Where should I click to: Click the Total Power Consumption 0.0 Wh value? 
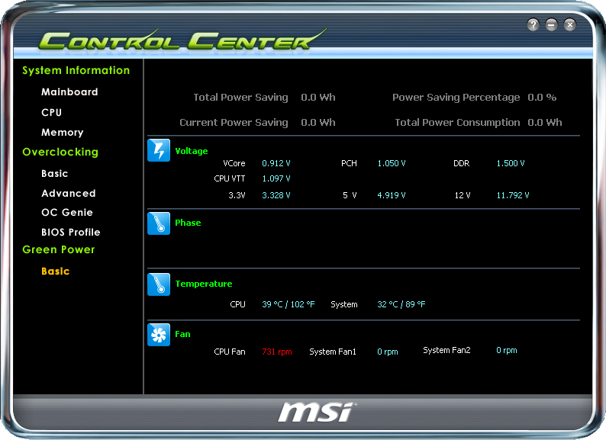point(544,123)
